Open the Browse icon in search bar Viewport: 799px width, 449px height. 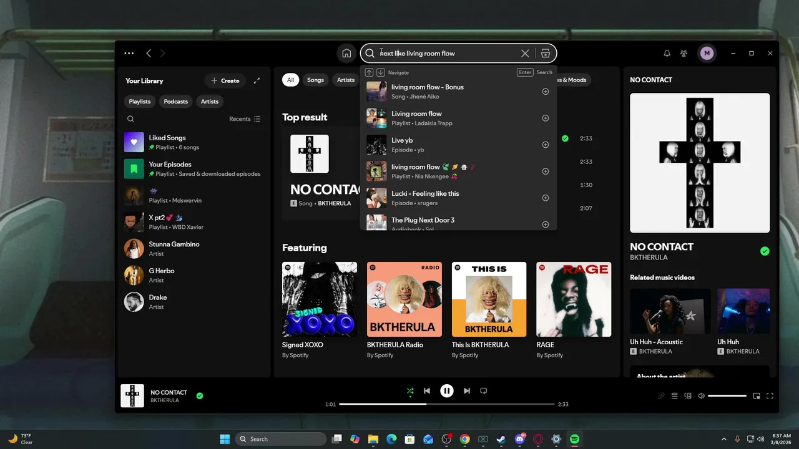click(x=546, y=54)
